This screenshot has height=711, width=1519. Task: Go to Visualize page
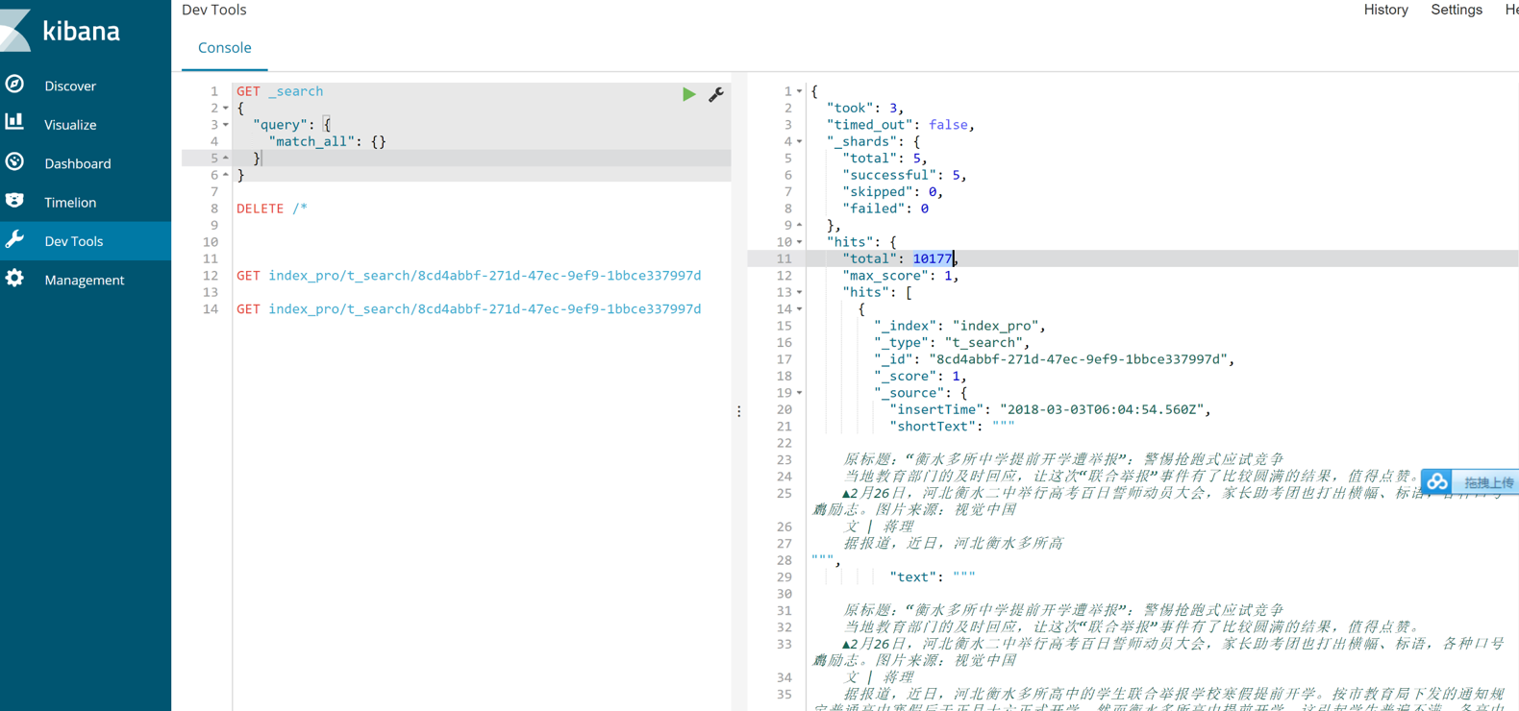[x=70, y=125]
